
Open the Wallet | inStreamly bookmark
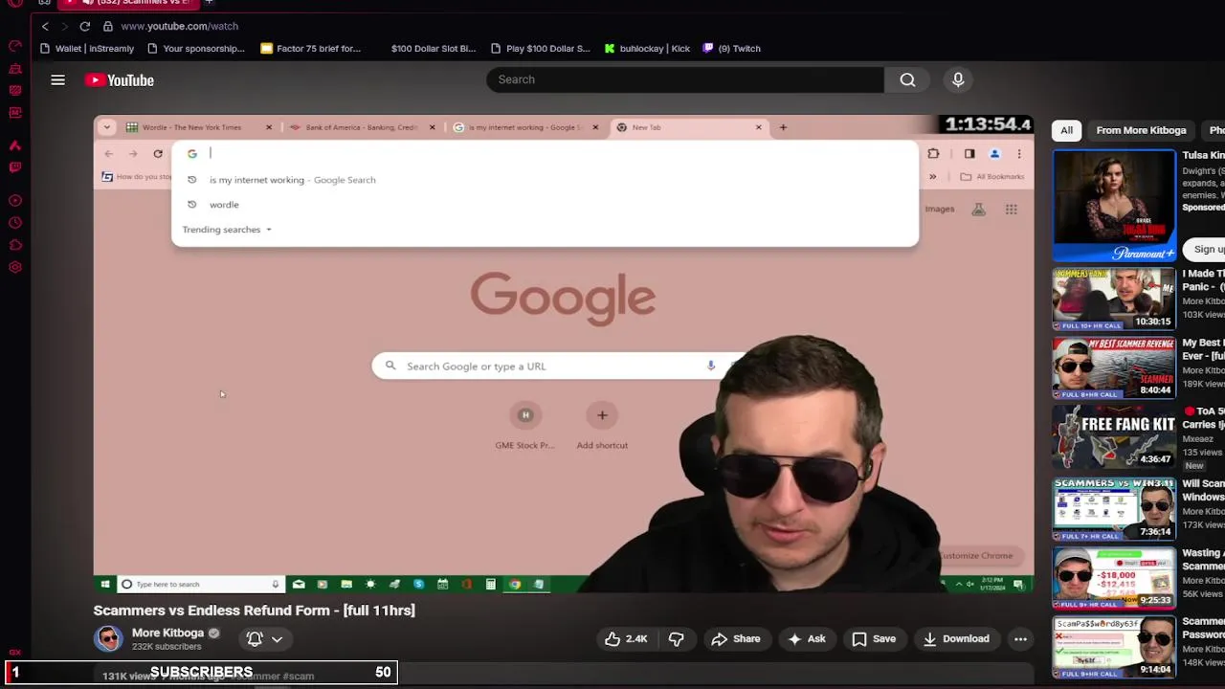point(87,49)
